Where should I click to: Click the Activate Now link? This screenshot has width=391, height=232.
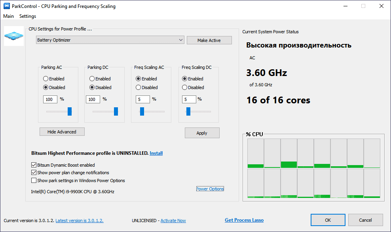[173, 221]
